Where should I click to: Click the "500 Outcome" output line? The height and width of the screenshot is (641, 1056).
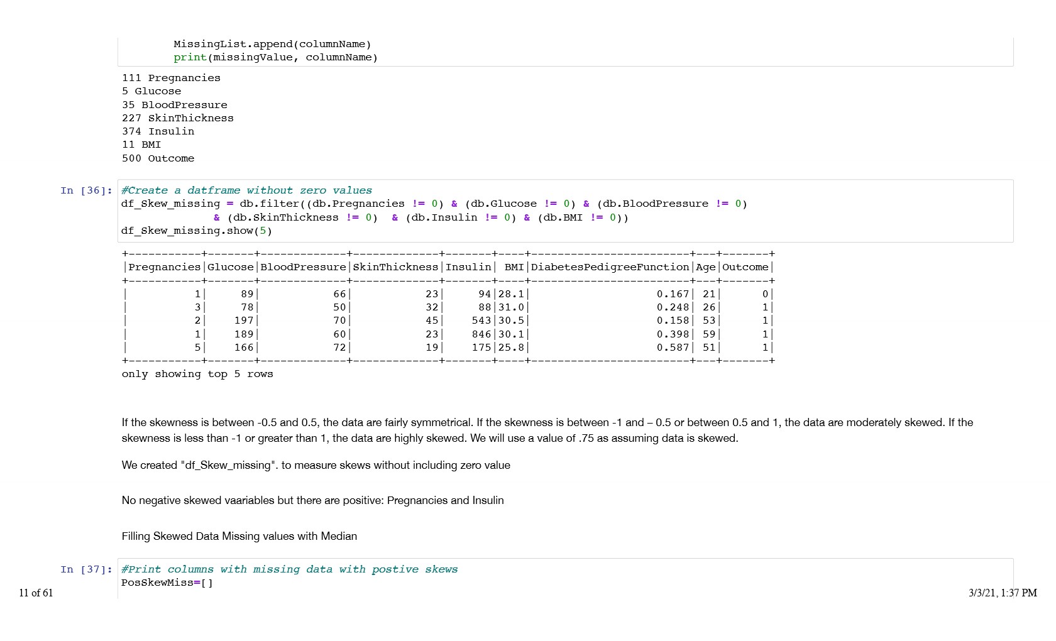[158, 158]
